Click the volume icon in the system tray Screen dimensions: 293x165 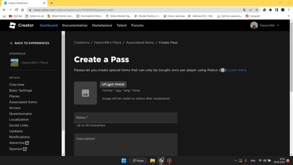point(265,160)
